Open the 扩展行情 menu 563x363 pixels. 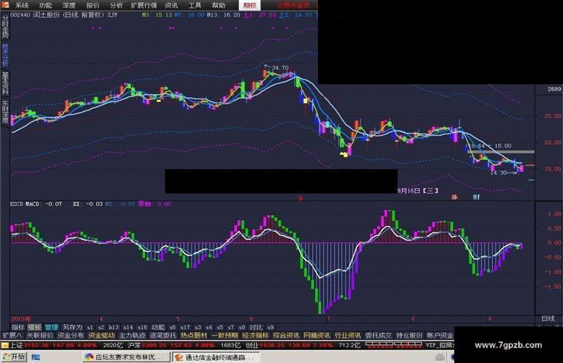click(x=144, y=5)
